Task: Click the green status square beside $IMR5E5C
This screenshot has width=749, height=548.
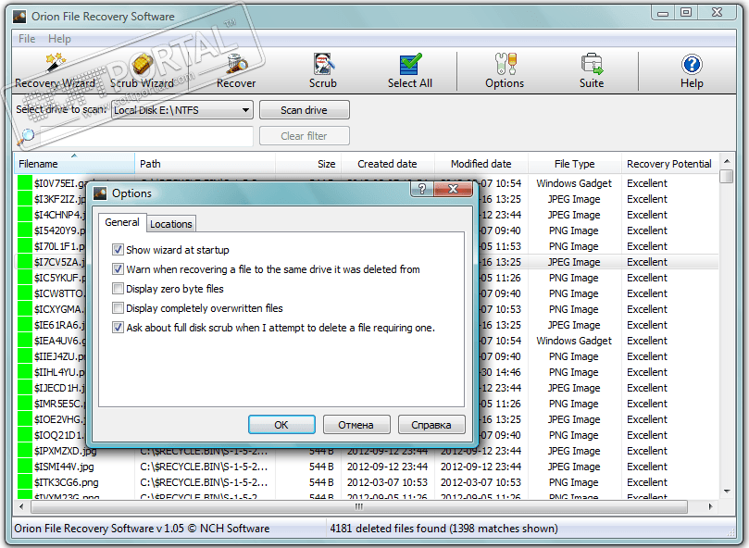Action: (24, 404)
